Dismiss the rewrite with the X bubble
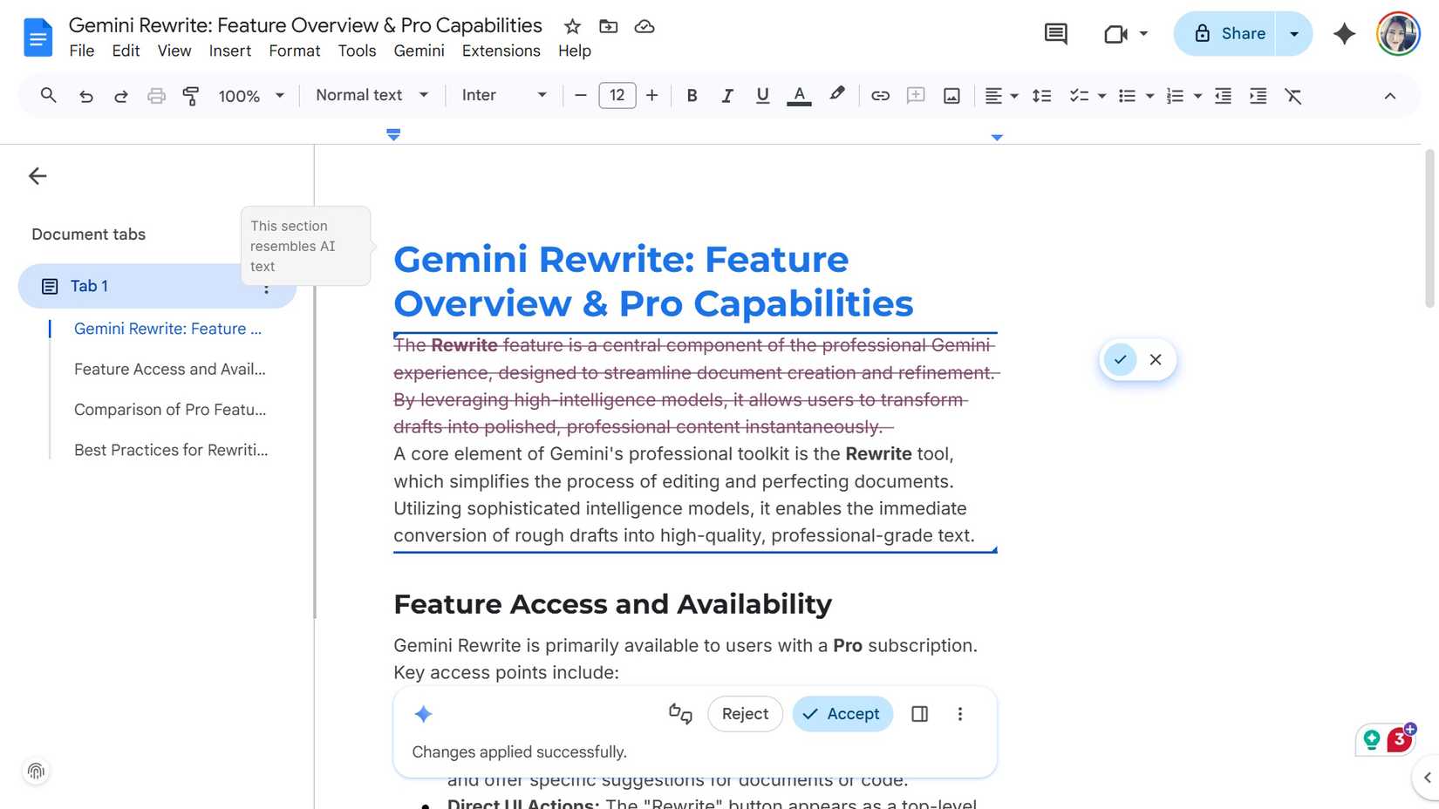 click(1156, 359)
